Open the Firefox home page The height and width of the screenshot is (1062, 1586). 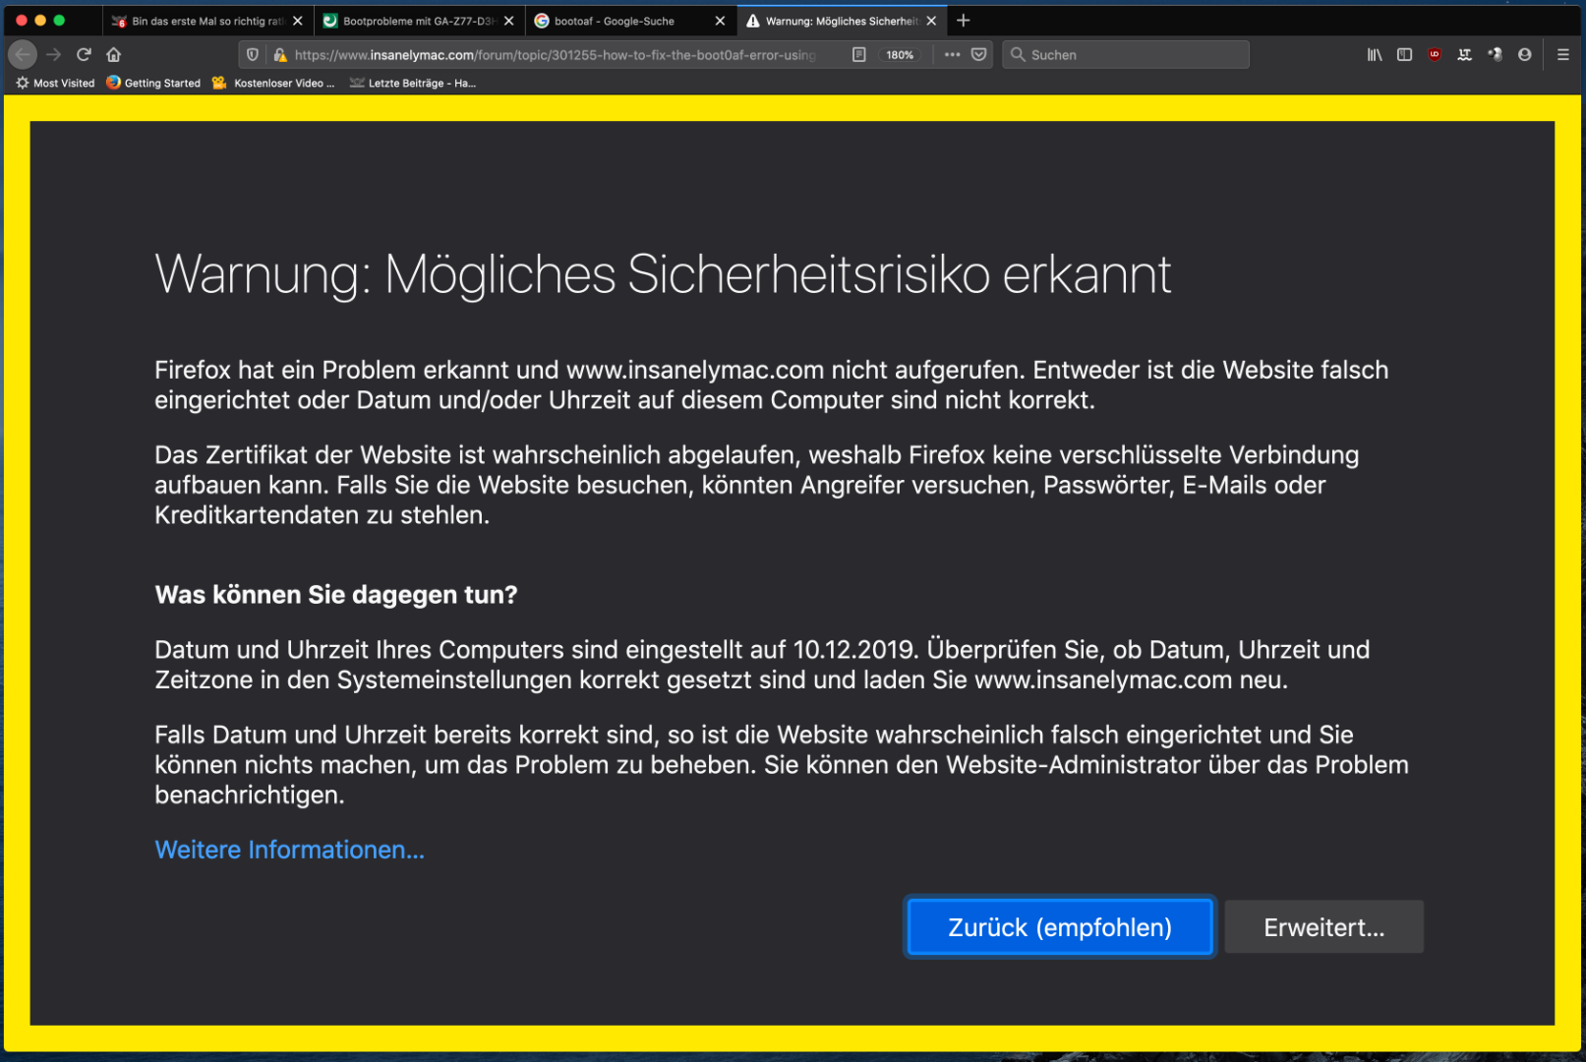[x=114, y=55]
